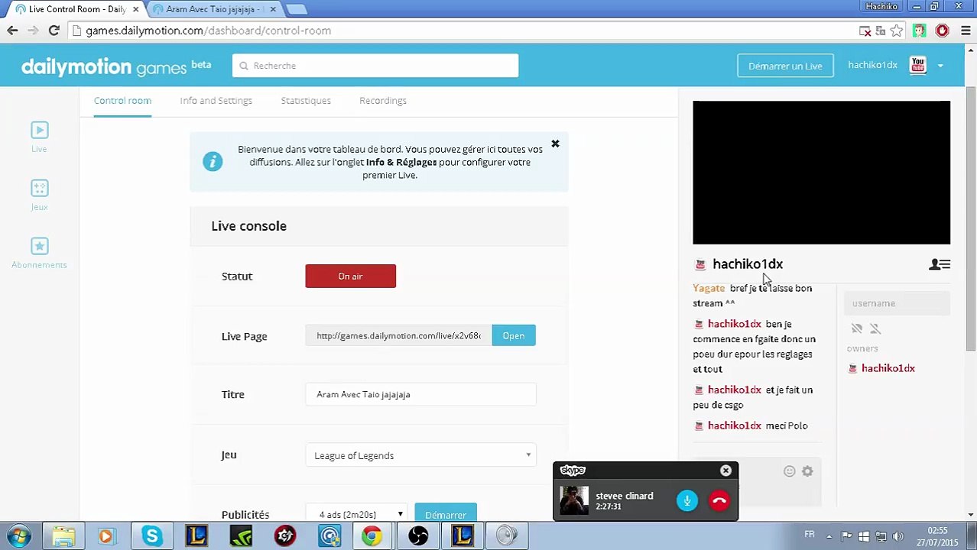Screen dimensions: 977x550
Task: Open the live page with Open button
Action: [x=514, y=336]
